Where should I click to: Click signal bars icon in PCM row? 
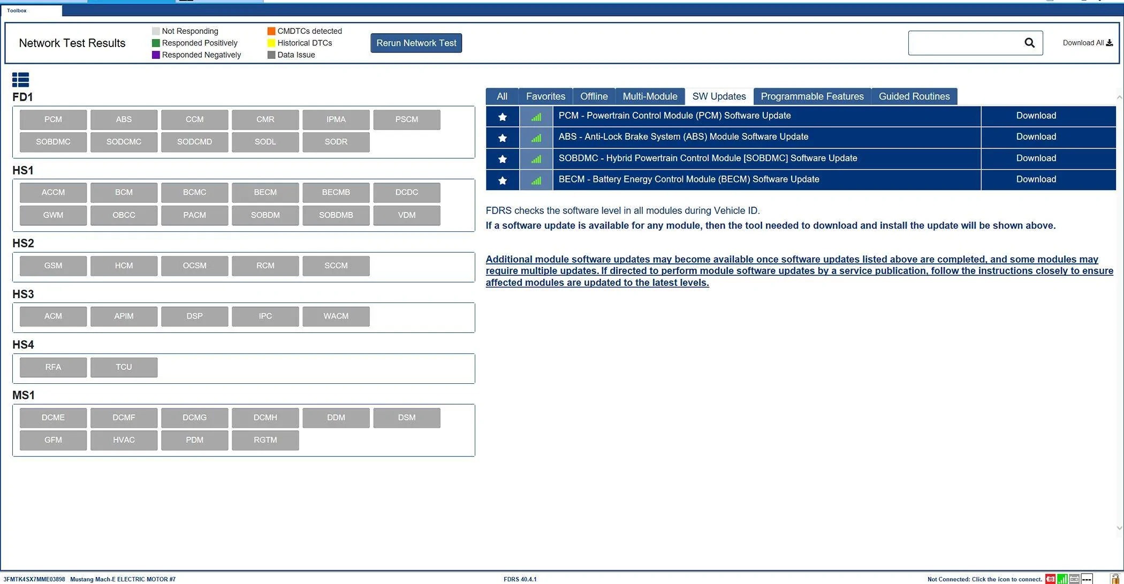click(536, 116)
